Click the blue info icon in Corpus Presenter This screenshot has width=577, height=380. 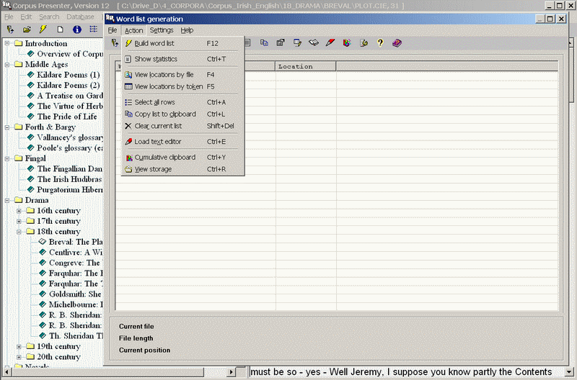[76, 30]
